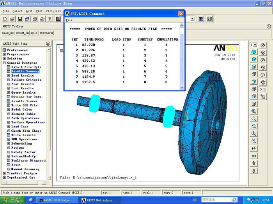
Task: Collapse the General Postproc menu branch
Action: click(x=4, y=63)
